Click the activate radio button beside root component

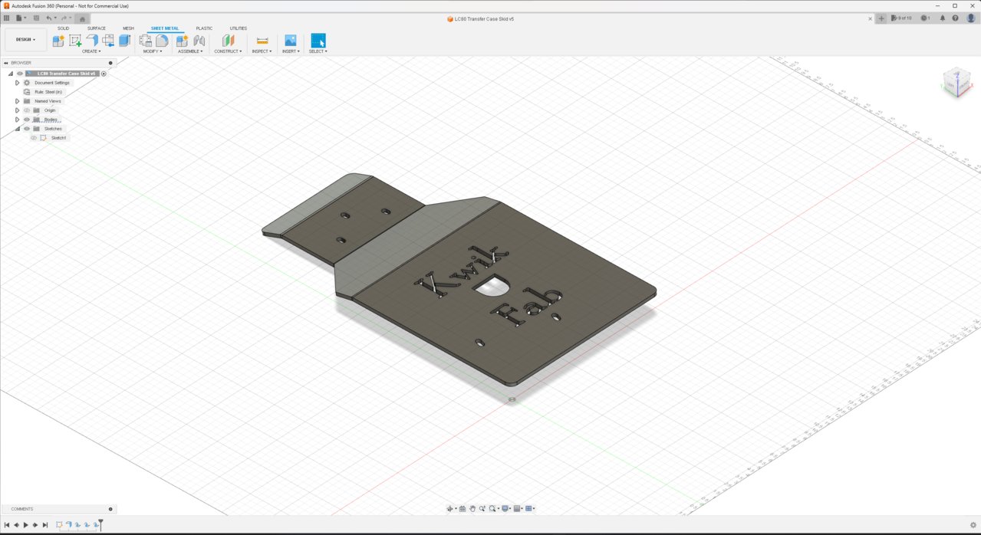click(x=104, y=74)
